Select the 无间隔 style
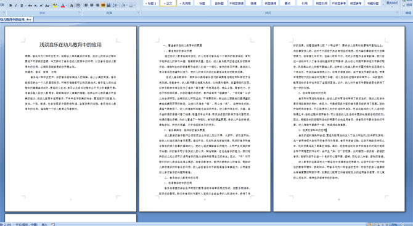The image size is (413, 226). [x=185, y=3]
